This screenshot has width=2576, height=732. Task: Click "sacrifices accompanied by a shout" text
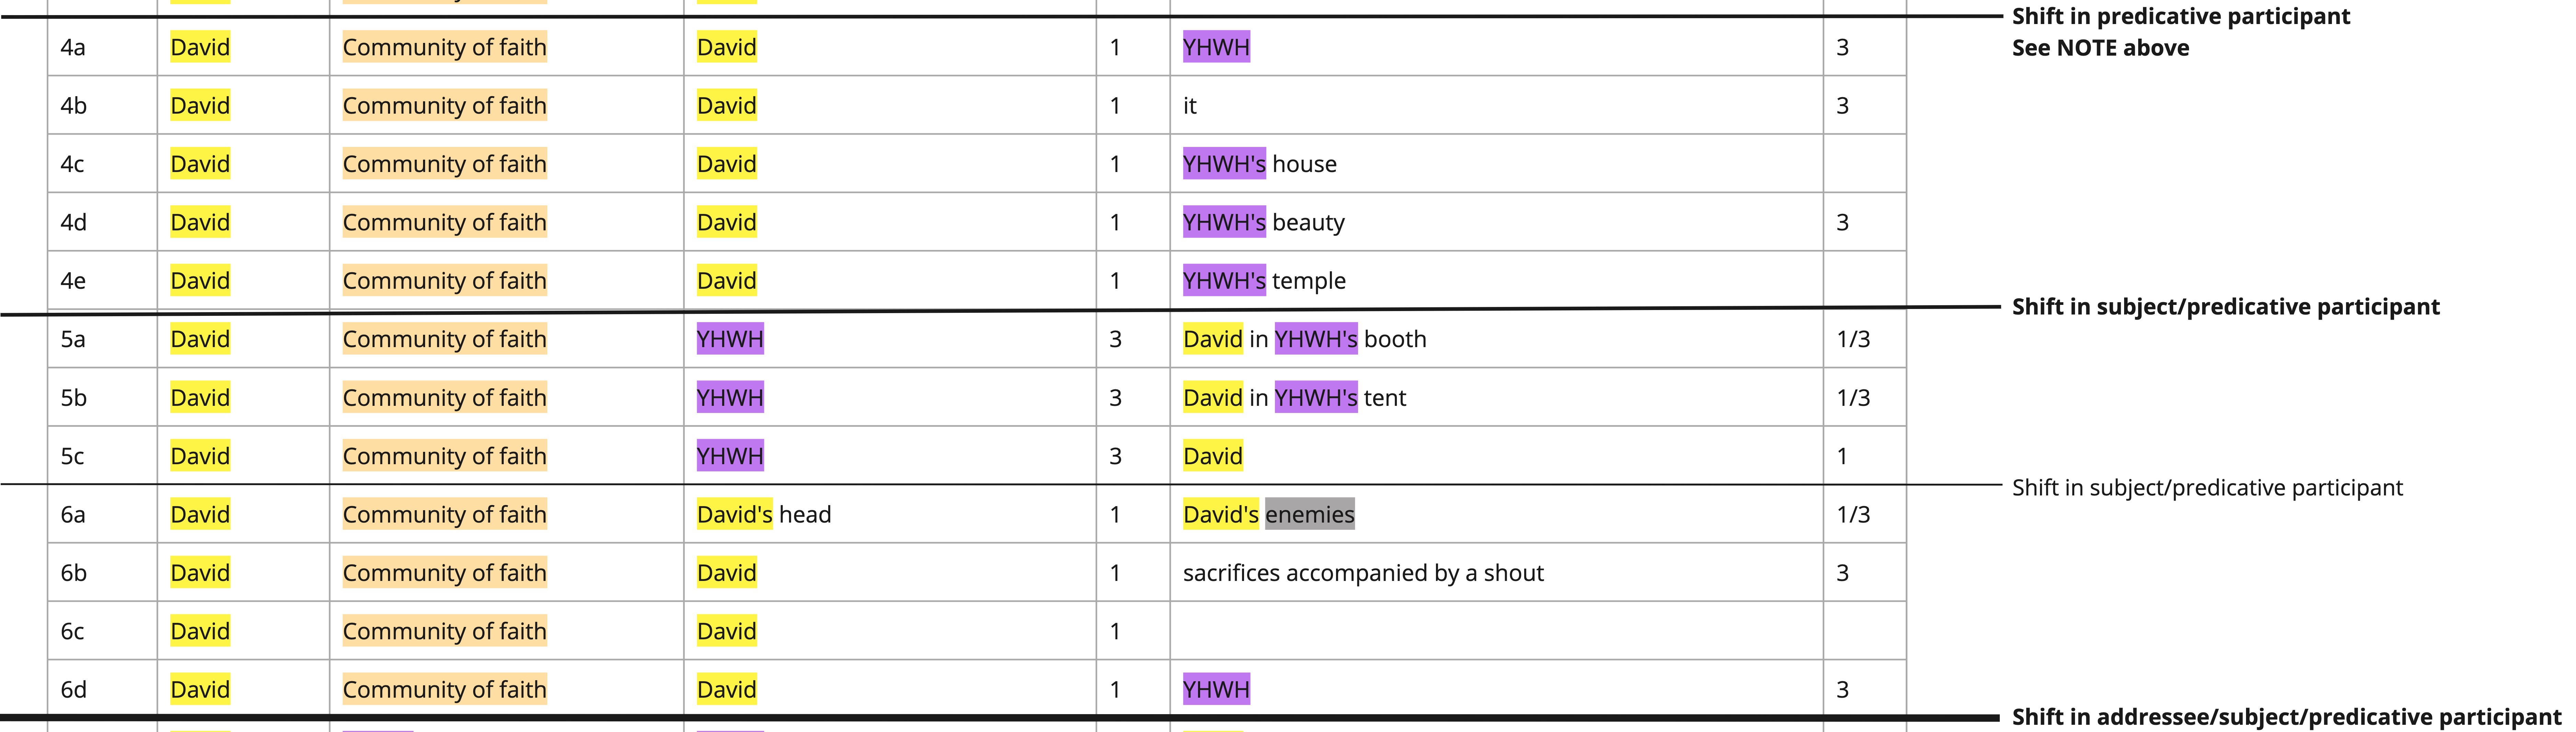(x=1363, y=573)
